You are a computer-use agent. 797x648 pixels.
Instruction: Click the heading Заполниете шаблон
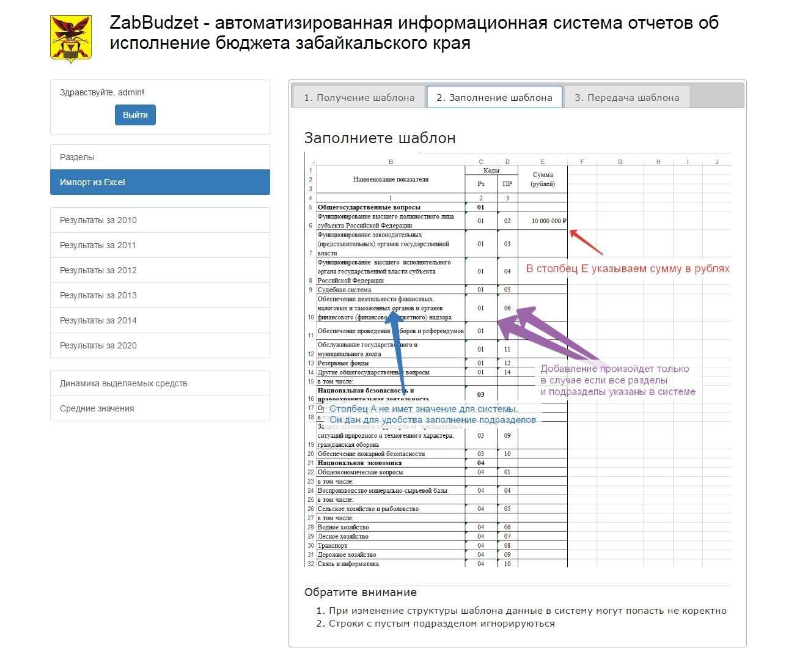(380, 138)
